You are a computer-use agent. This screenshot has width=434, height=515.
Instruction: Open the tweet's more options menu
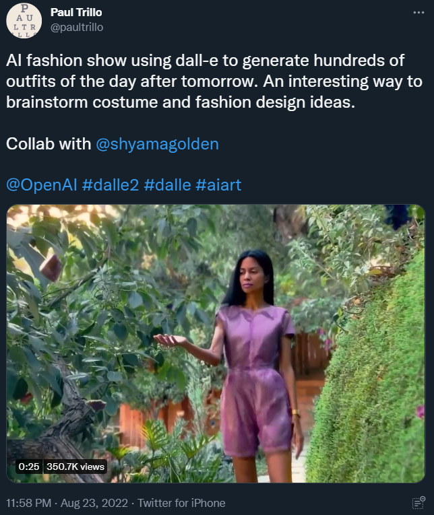tap(419, 13)
